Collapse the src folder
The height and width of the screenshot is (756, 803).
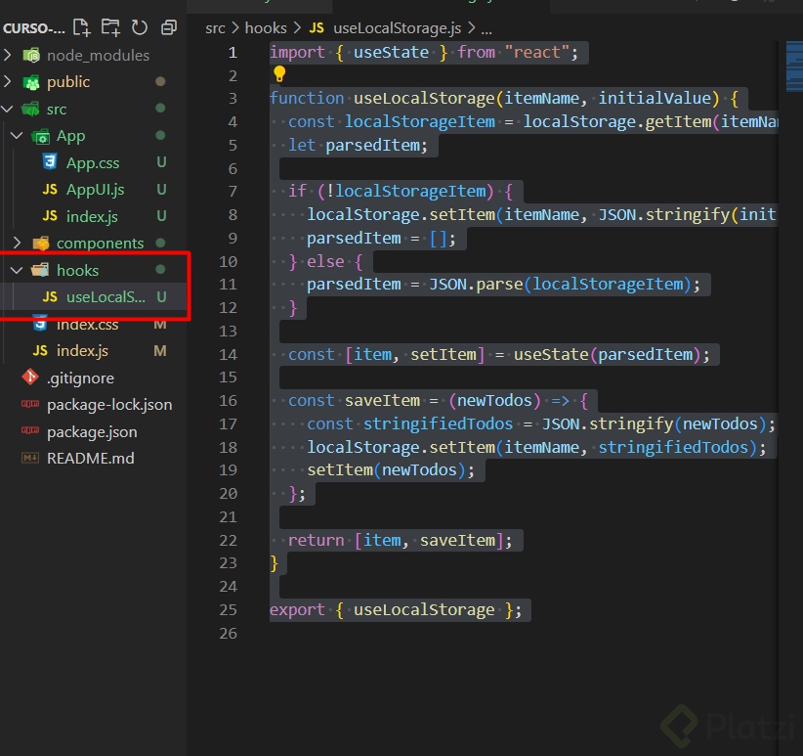(6, 109)
